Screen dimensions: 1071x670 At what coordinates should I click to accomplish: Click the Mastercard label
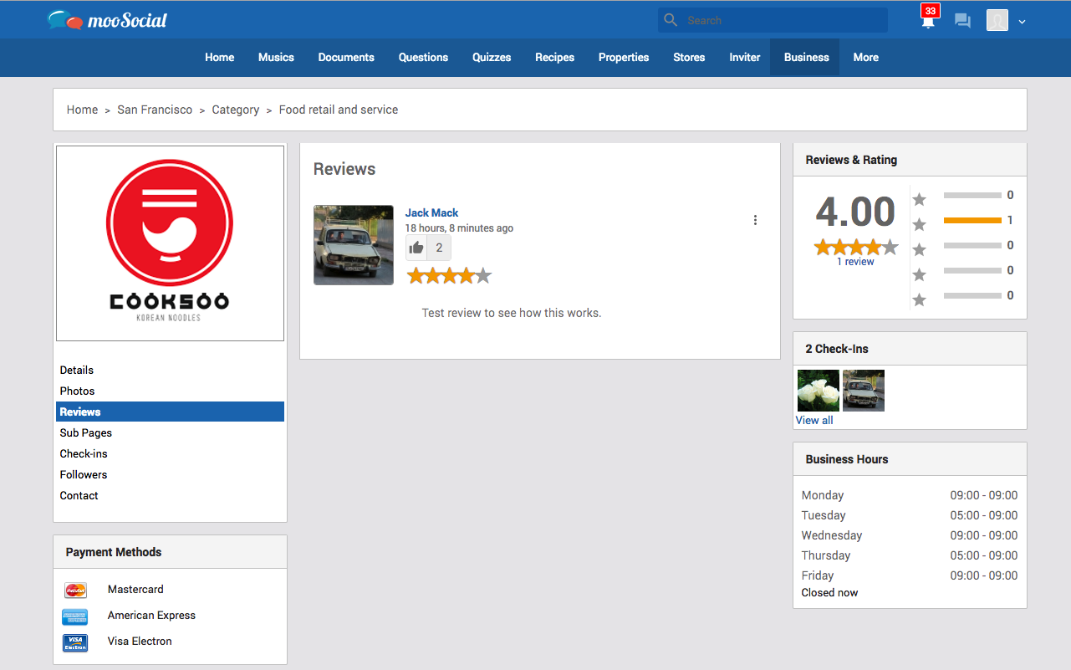click(x=135, y=589)
